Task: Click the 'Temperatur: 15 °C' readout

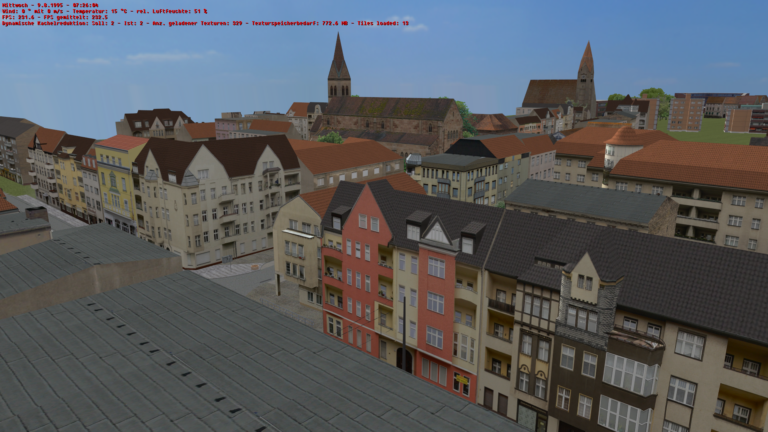Action: (x=100, y=11)
